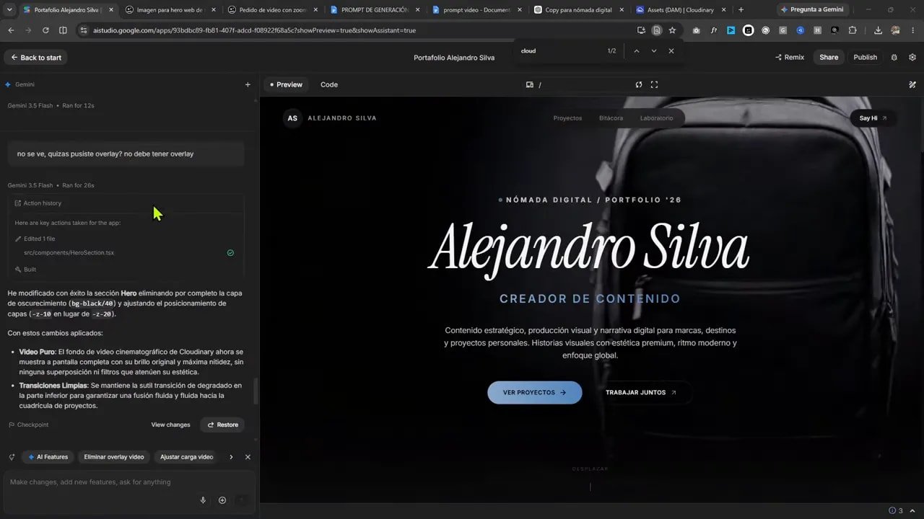Show more suggestions with right chevron
This screenshot has height=519, width=924.
[x=230, y=457]
